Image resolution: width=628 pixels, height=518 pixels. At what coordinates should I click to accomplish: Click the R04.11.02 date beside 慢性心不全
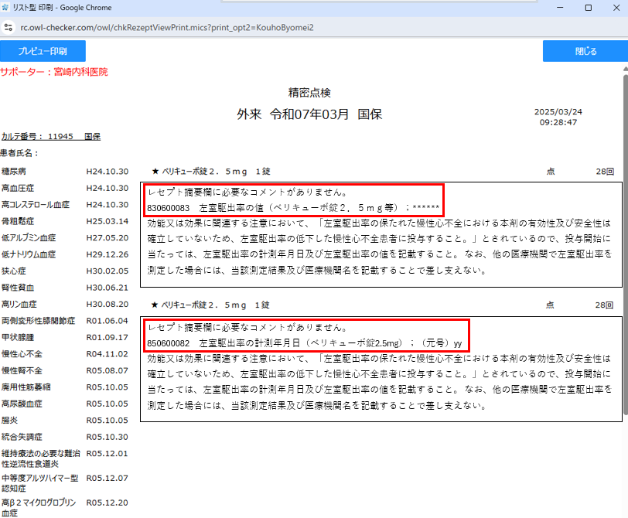[108, 354]
